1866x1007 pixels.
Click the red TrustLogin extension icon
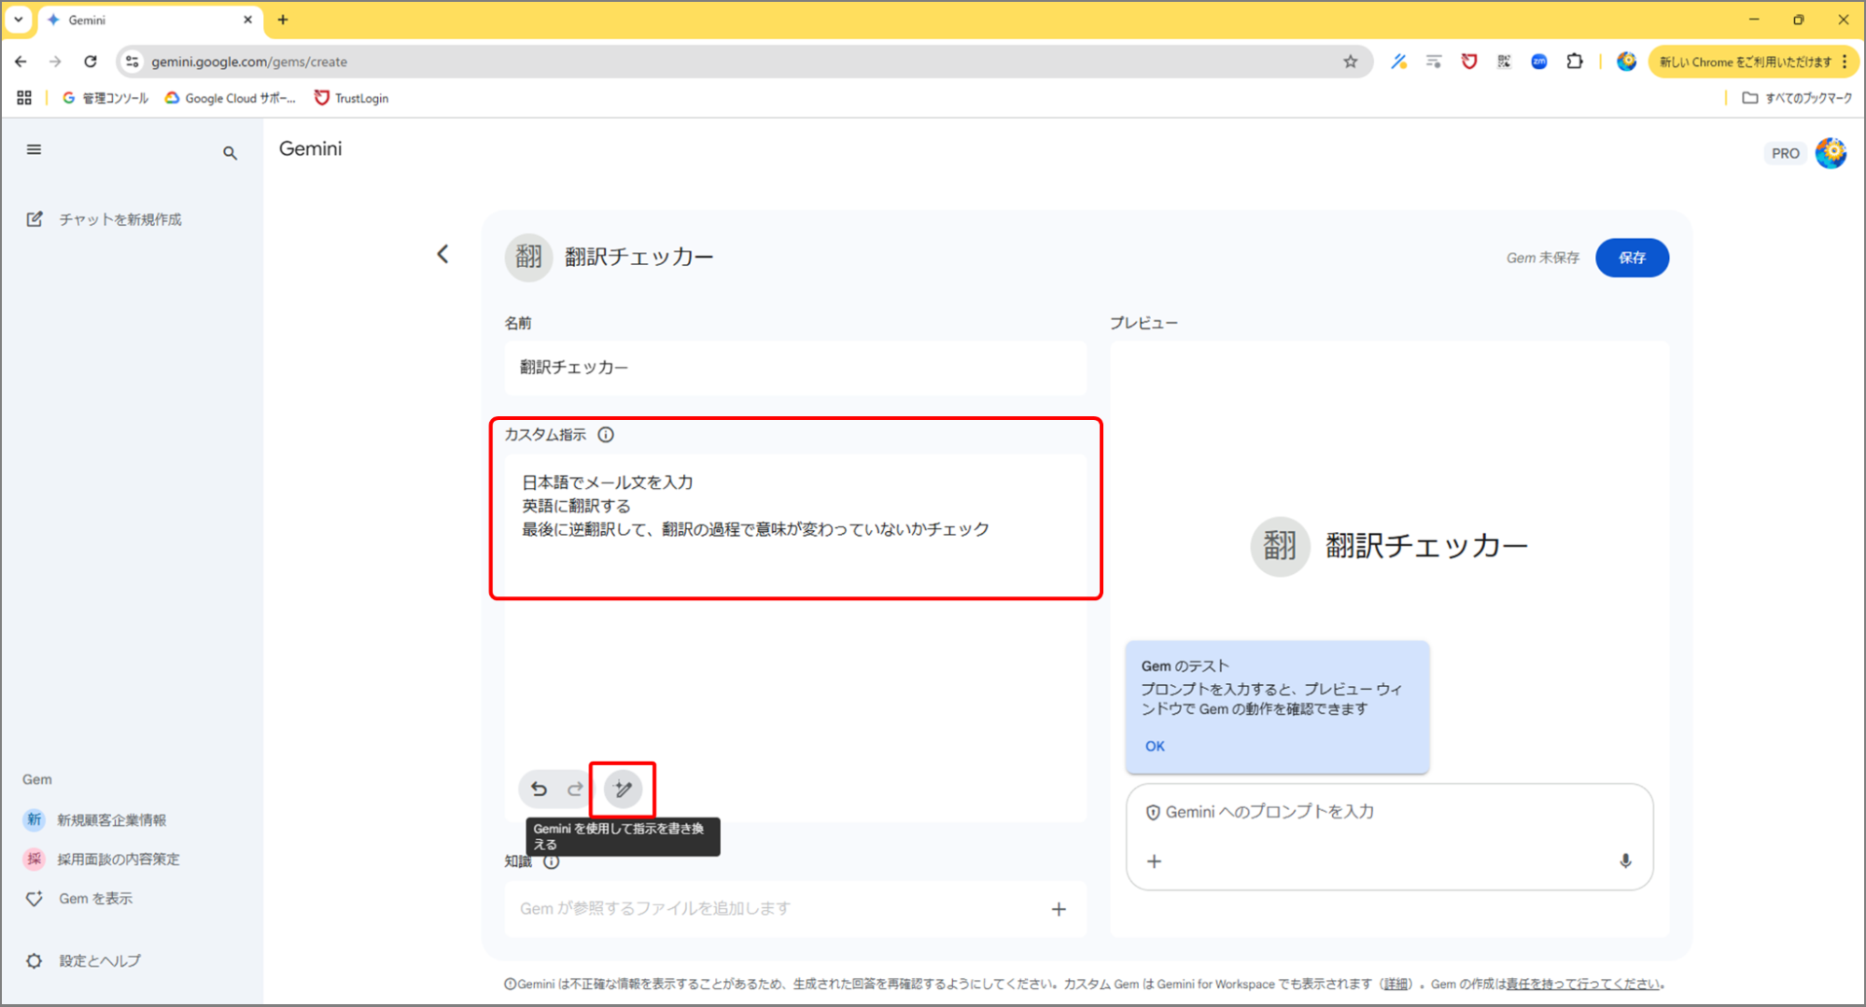tap(1469, 62)
